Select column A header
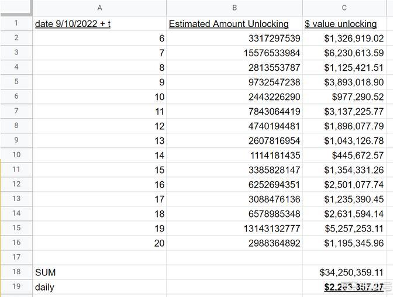Image resolution: width=397 pixels, height=297 pixels. tap(99, 8)
